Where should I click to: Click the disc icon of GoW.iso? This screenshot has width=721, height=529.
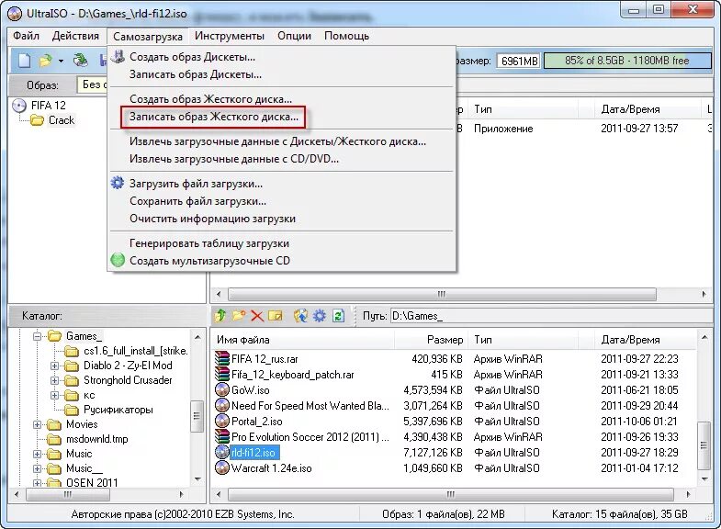click(x=222, y=389)
